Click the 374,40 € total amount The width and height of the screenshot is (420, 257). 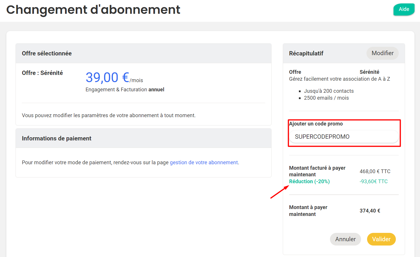(370, 211)
